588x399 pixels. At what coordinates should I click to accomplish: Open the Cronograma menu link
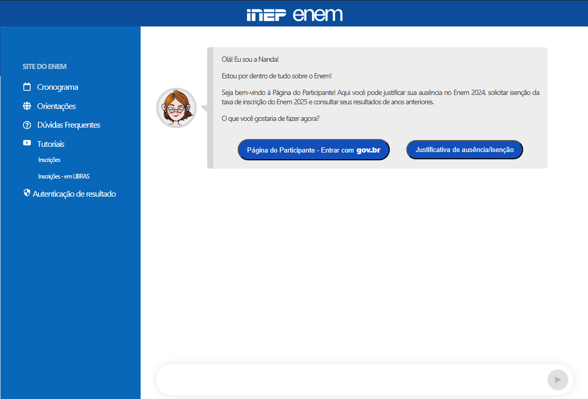(x=58, y=87)
